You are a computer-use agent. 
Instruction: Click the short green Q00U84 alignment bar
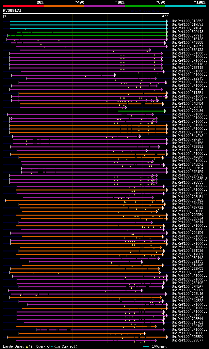[x=142, y=111]
